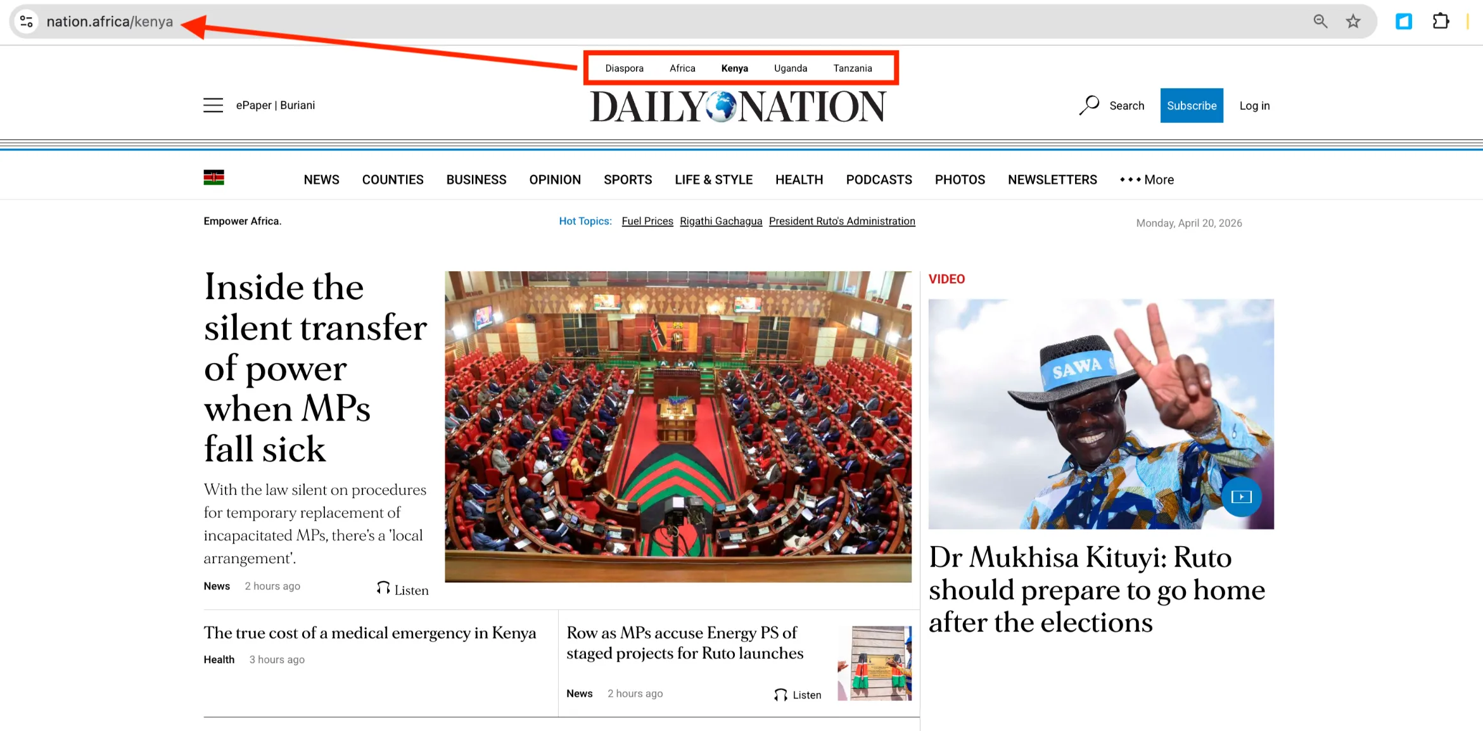The width and height of the screenshot is (1483, 731).
Task: Open the site information icon in address bar
Action: [27, 22]
